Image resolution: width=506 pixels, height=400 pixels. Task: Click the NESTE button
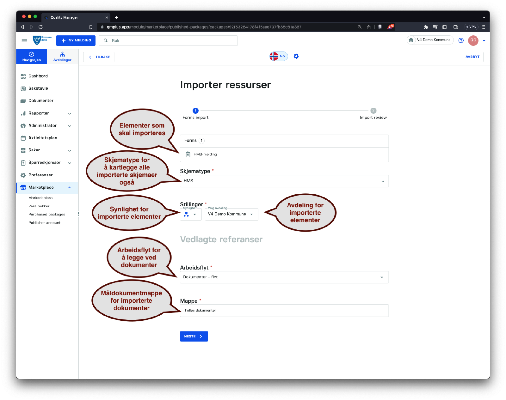tap(194, 336)
